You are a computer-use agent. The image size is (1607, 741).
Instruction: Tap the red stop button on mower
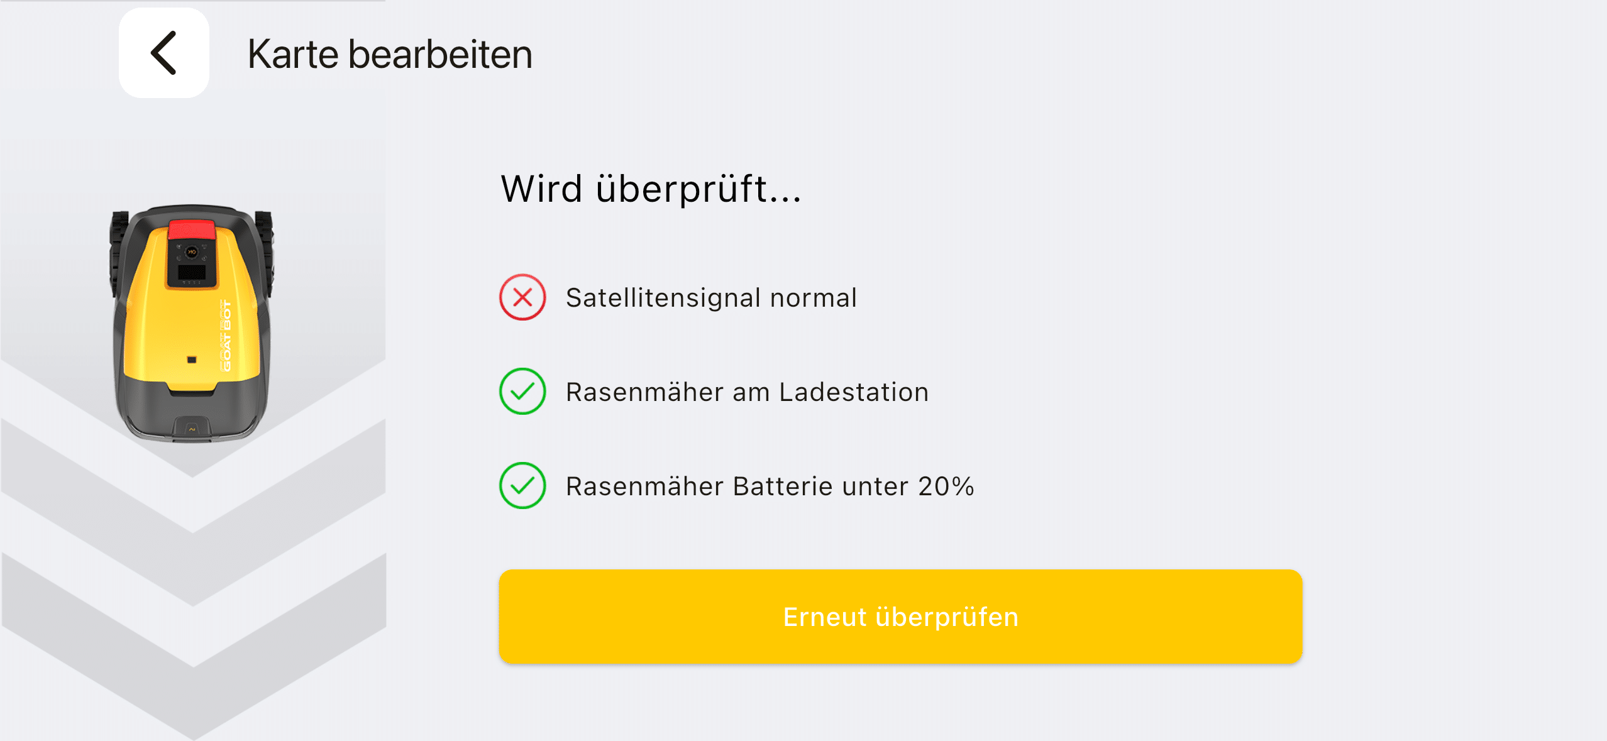(x=192, y=229)
